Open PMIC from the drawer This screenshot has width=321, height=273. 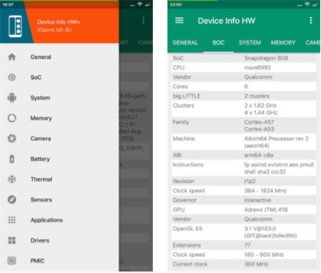coord(60,261)
